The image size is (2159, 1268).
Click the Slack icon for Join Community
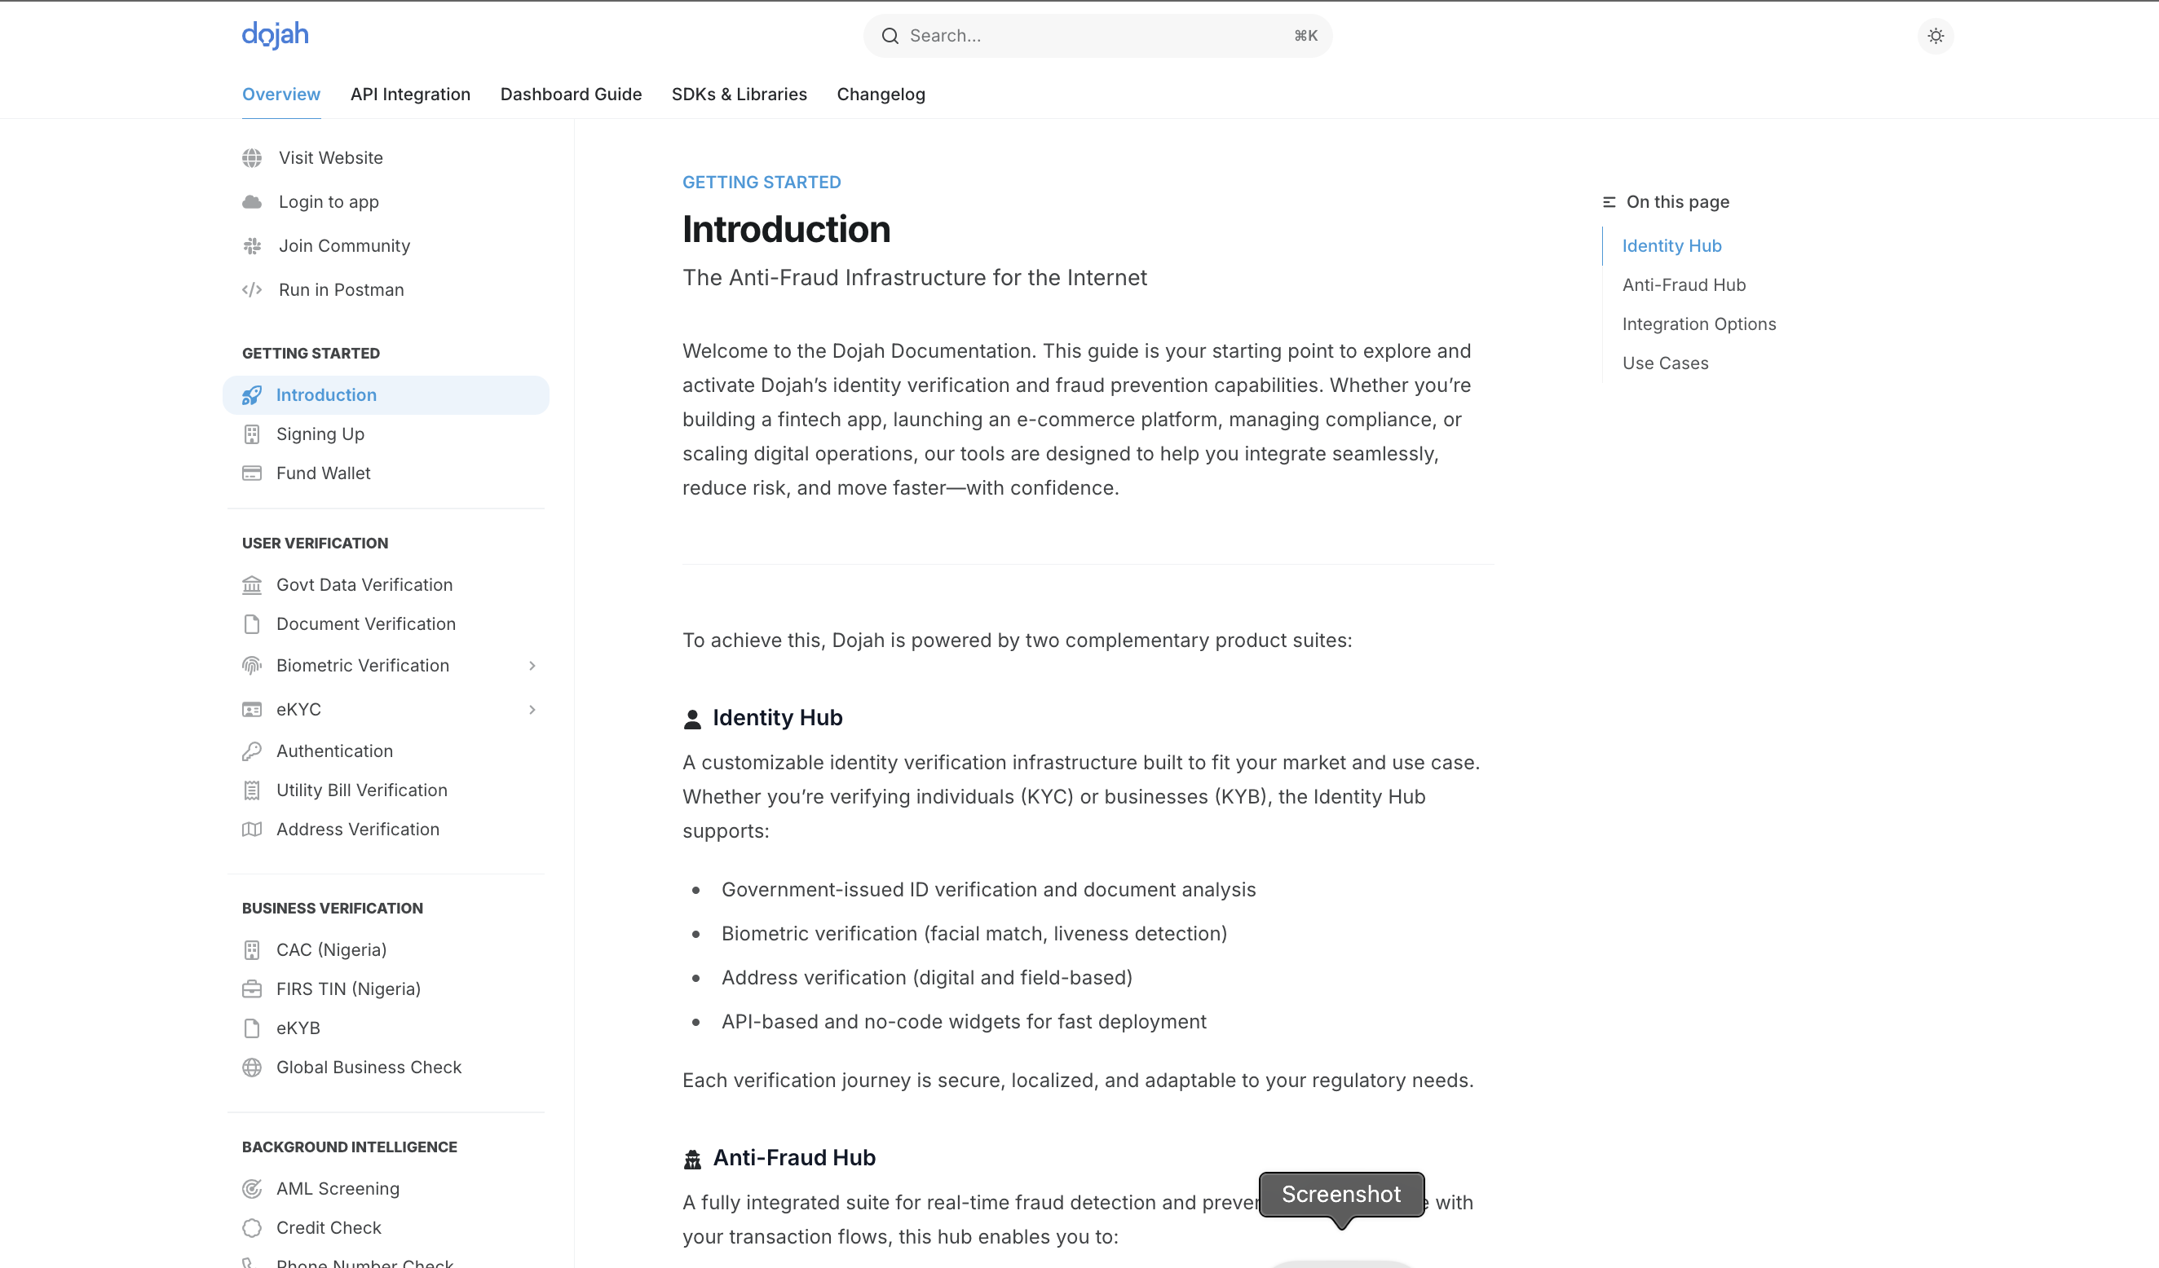click(252, 246)
